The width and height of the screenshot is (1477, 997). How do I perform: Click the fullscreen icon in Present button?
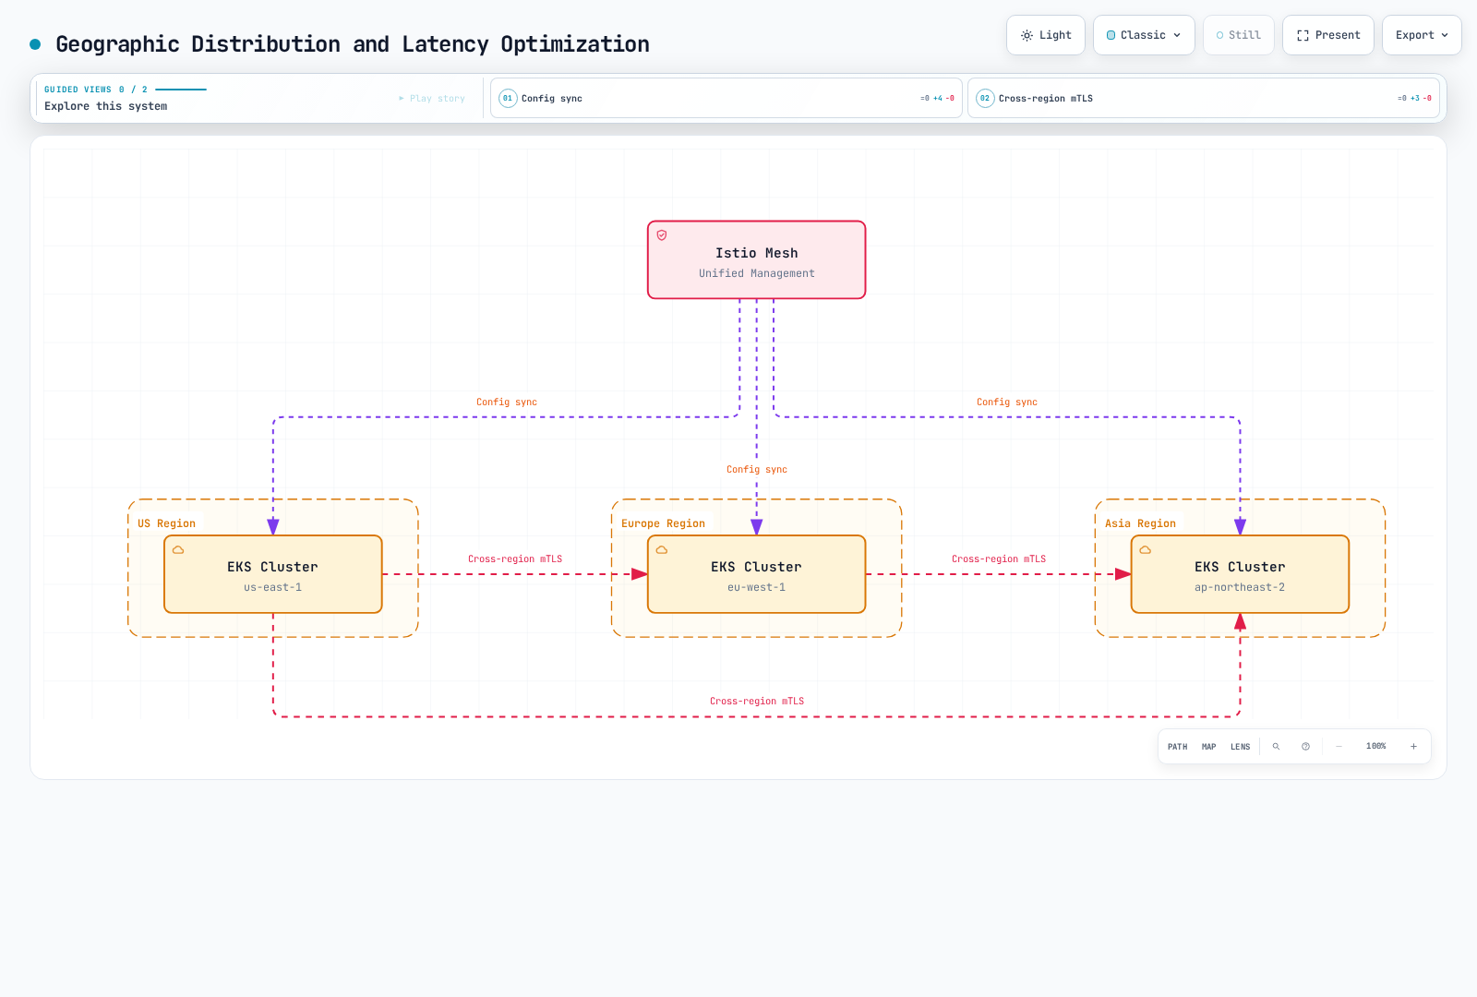(x=1303, y=35)
